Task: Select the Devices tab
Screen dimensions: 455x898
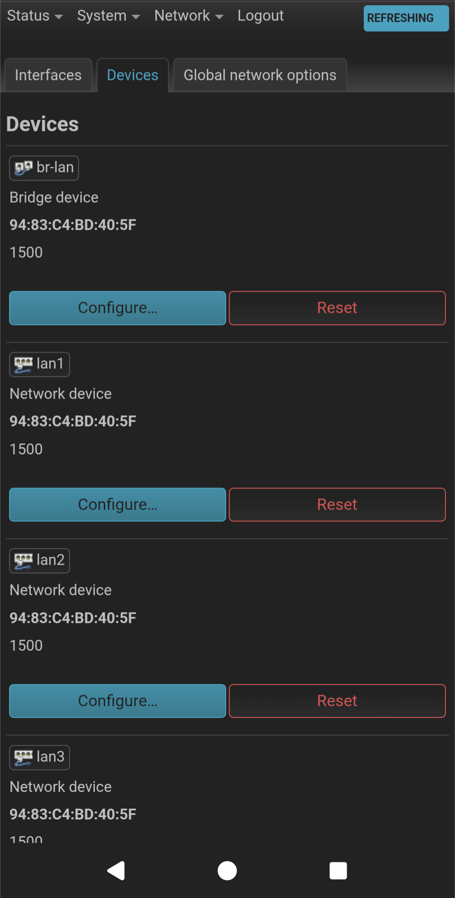Action: coord(132,75)
